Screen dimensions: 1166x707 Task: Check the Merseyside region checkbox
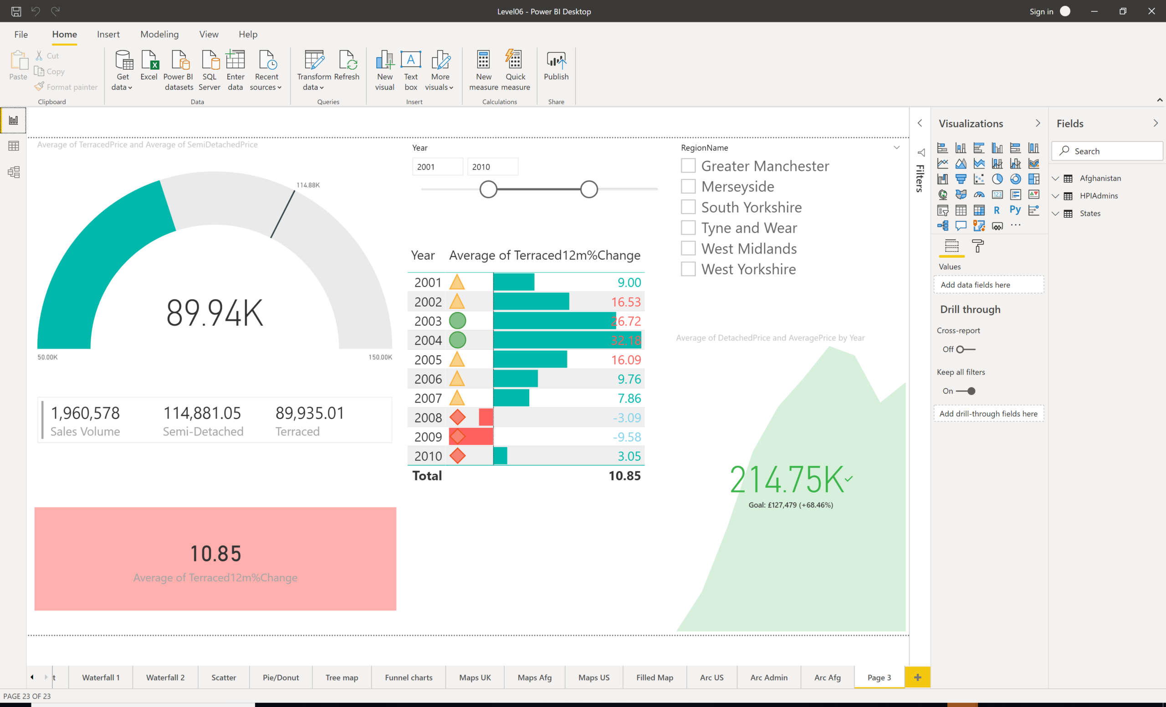(688, 186)
